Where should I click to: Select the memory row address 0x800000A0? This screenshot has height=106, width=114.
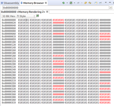[9, 34]
